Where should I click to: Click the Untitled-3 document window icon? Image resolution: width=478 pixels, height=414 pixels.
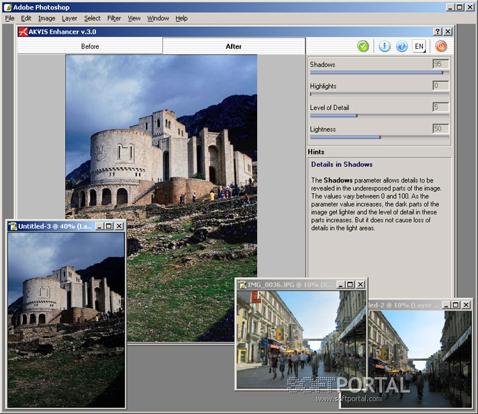[x=13, y=226]
